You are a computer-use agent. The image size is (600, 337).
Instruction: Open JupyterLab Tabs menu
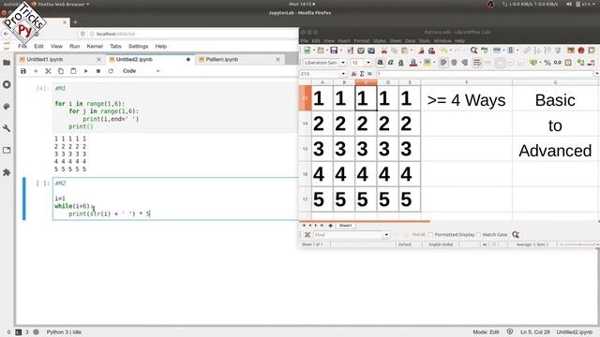pyautogui.click(x=115, y=46)
